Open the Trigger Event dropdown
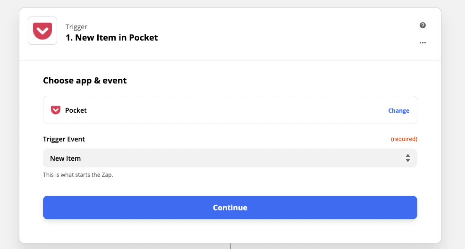Image resolution: width=465 pixels, height=249 pixels. coord(230,158)
